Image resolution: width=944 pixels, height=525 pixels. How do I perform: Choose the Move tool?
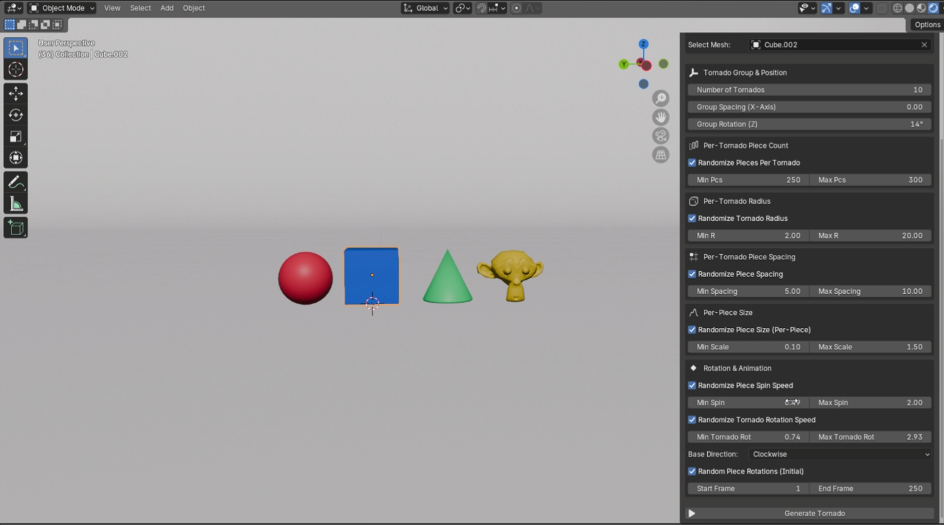(x=16, y=94)
